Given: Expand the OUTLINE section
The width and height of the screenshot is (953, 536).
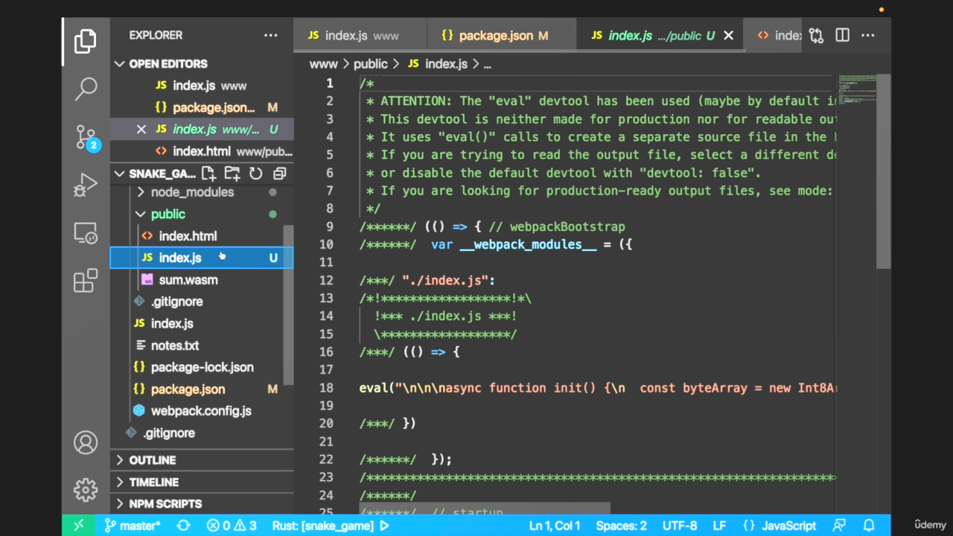Looking at the screenshot, I should click(x=152, y=460).
